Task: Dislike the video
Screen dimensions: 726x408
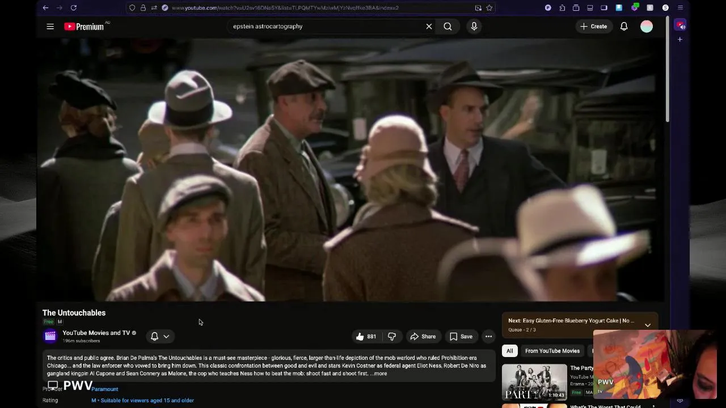Action: (391, 337)
